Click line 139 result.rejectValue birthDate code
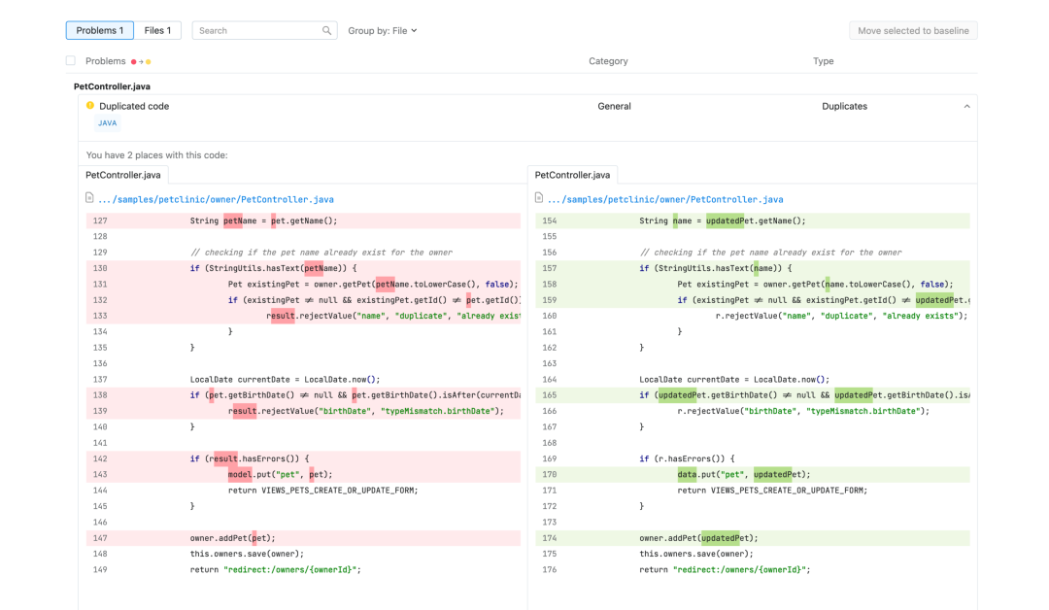1049x610 pixels. tap(366, 411)
